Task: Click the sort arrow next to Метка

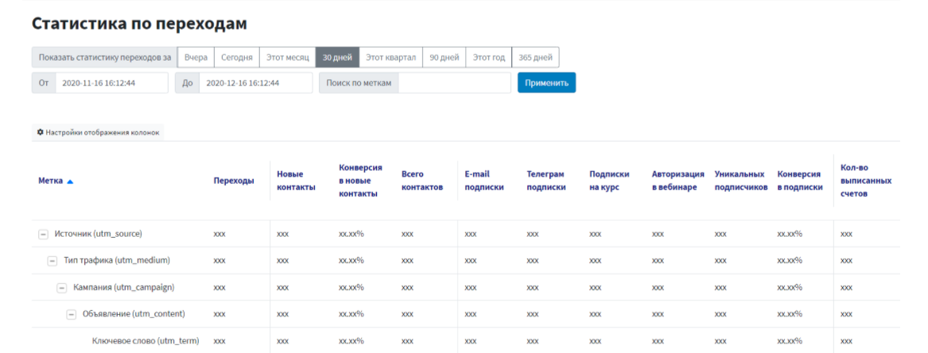Action: click(70, 181)
